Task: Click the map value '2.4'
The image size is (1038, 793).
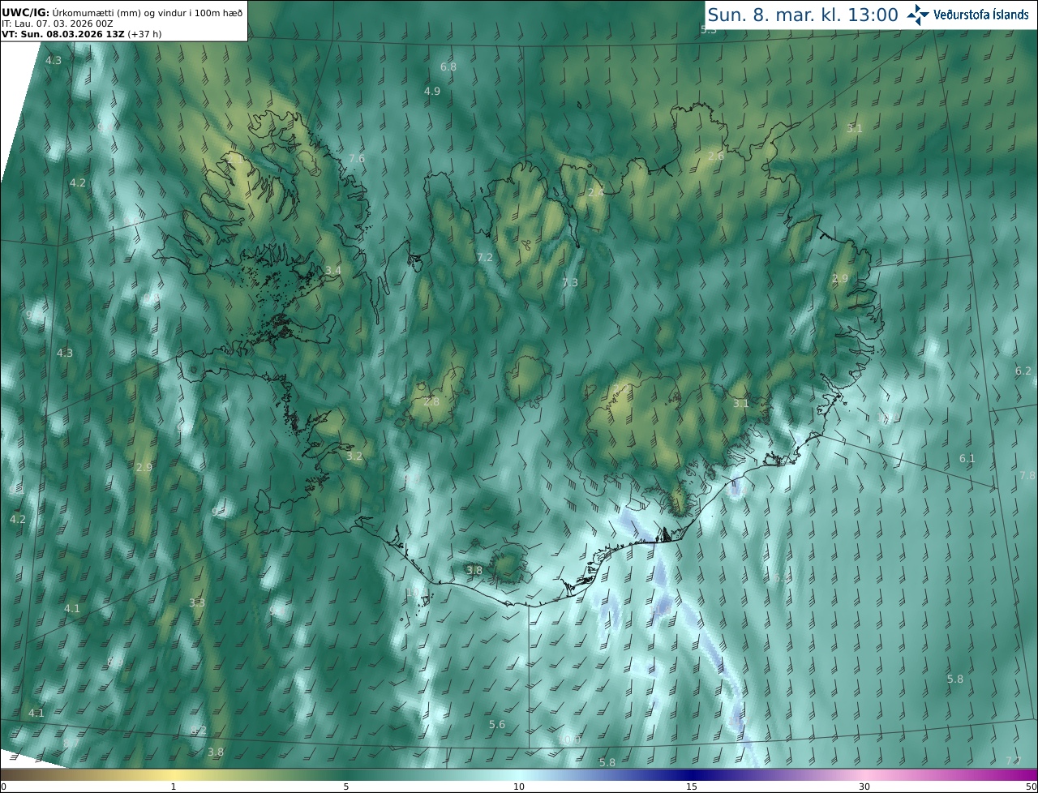Action: coord(596,192)
